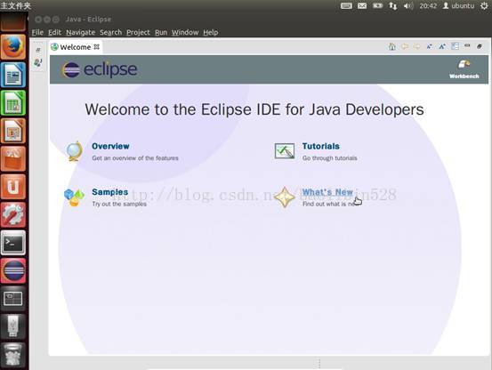Open LibreOffice Calc from the launcher
This screenshot has width=492, height=370.
pos(12,103)
